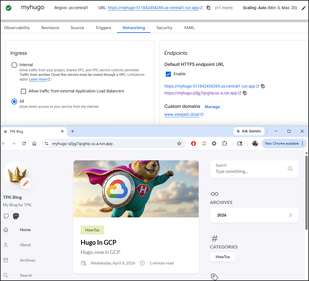The width and height of the screenshot is (309, 281).
Task: Click Manage next to Custom domains
Action: click(212, 107)
